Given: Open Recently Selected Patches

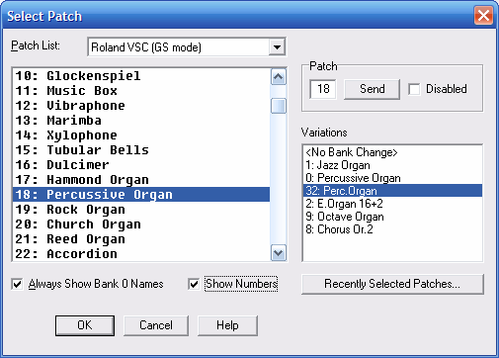Looking at the screenshot, I should (392, 284).
